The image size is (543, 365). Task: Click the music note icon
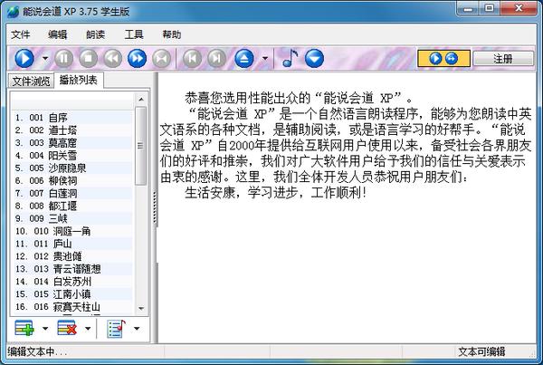pos(291,58)
